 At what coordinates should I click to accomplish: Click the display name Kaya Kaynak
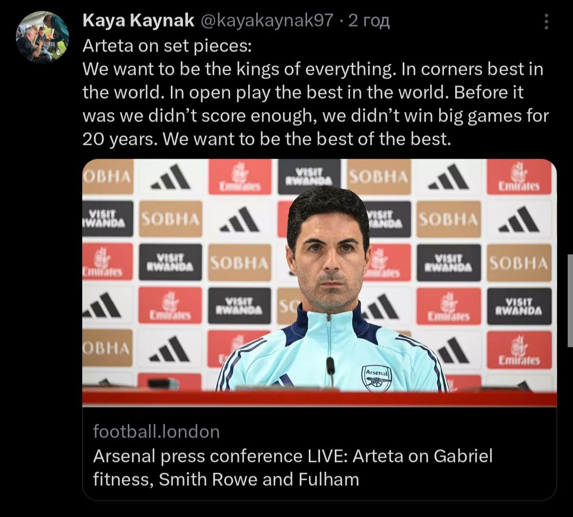point(138,21)
